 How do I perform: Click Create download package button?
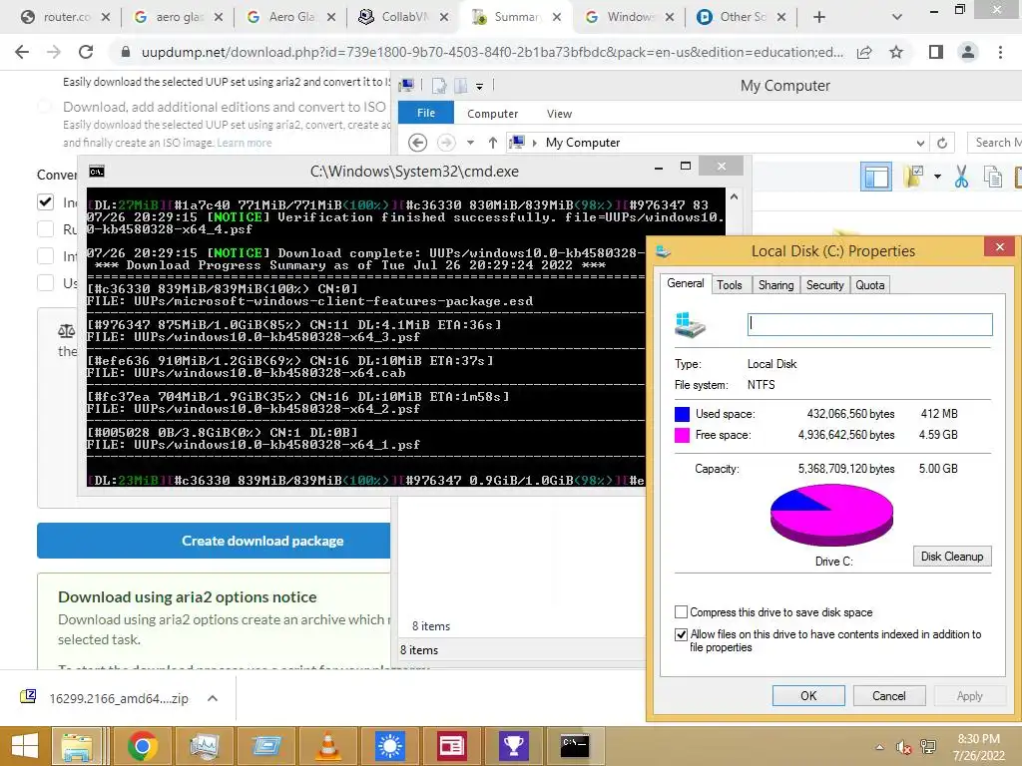click(x=214, y=541)
